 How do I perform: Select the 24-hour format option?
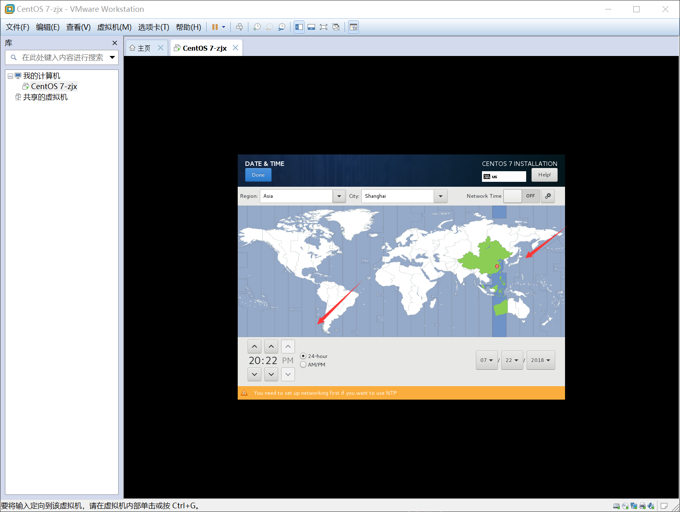[314, 356]
